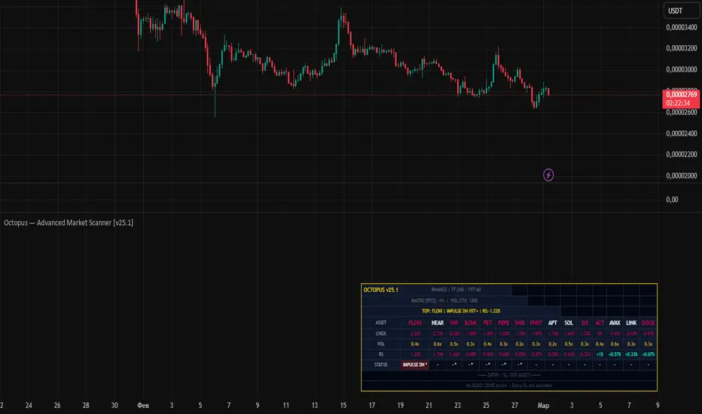
Task: Click the +1% RS value under ACT
Action: tap(600, 354)
